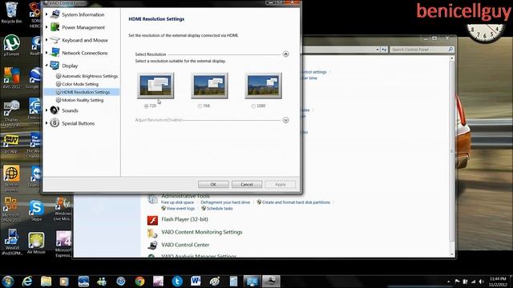The height and width of the screenshot is (288, 513).
Task: Click the 720 resolution preview thumbnail
Action: point(156,86)
